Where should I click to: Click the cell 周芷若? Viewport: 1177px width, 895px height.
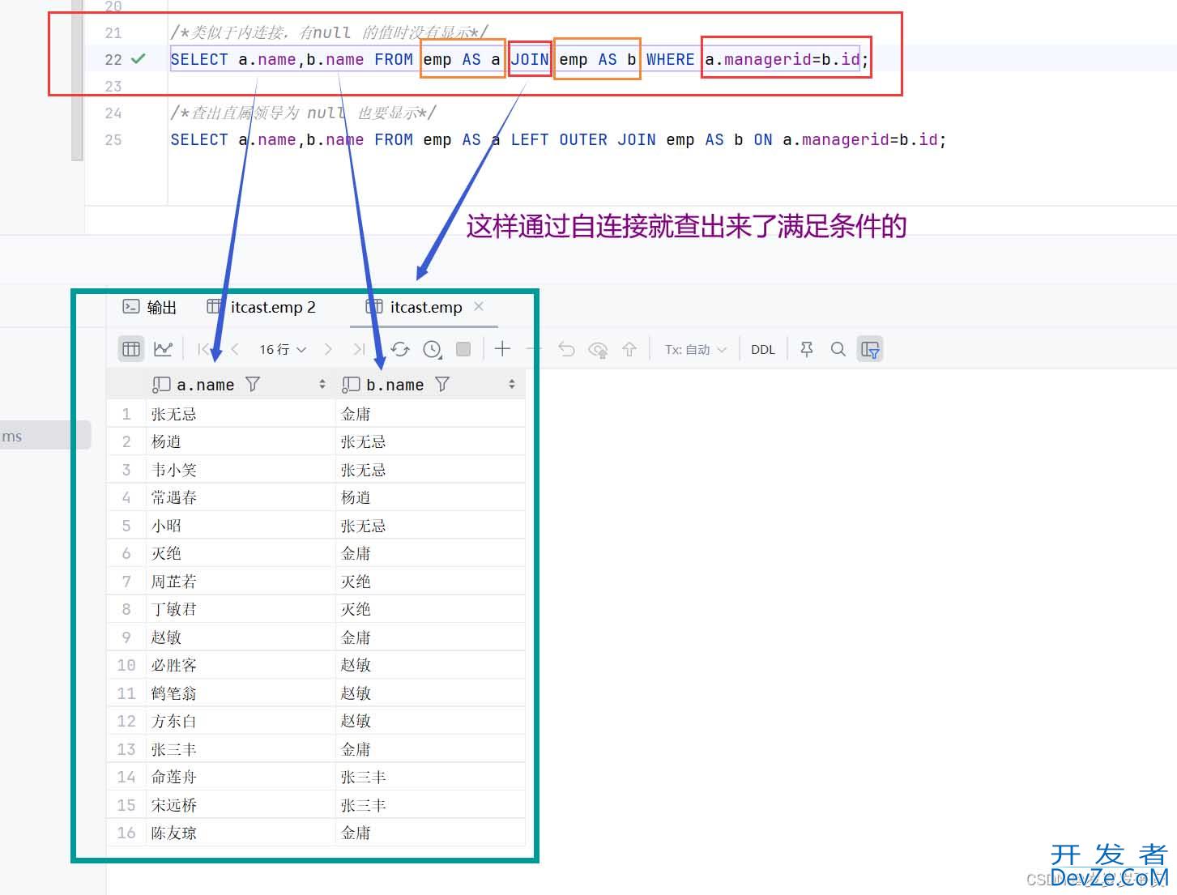click(241, 582)
